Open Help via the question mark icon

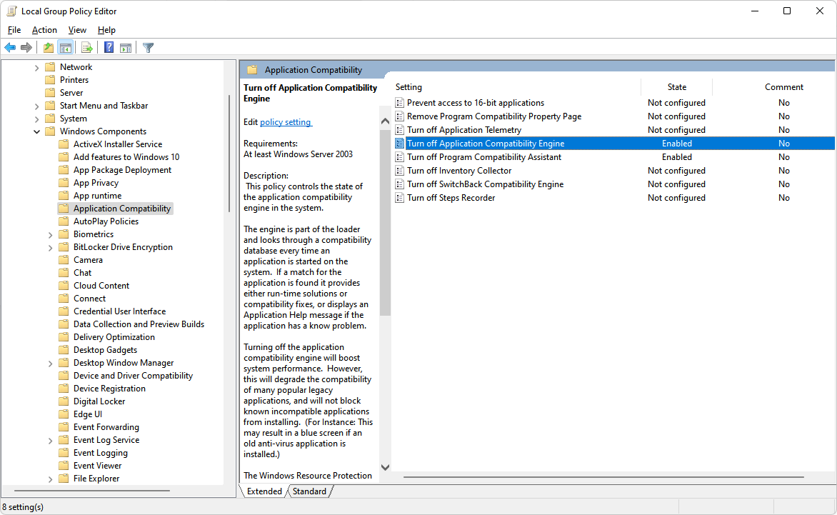tap(109, 47)
